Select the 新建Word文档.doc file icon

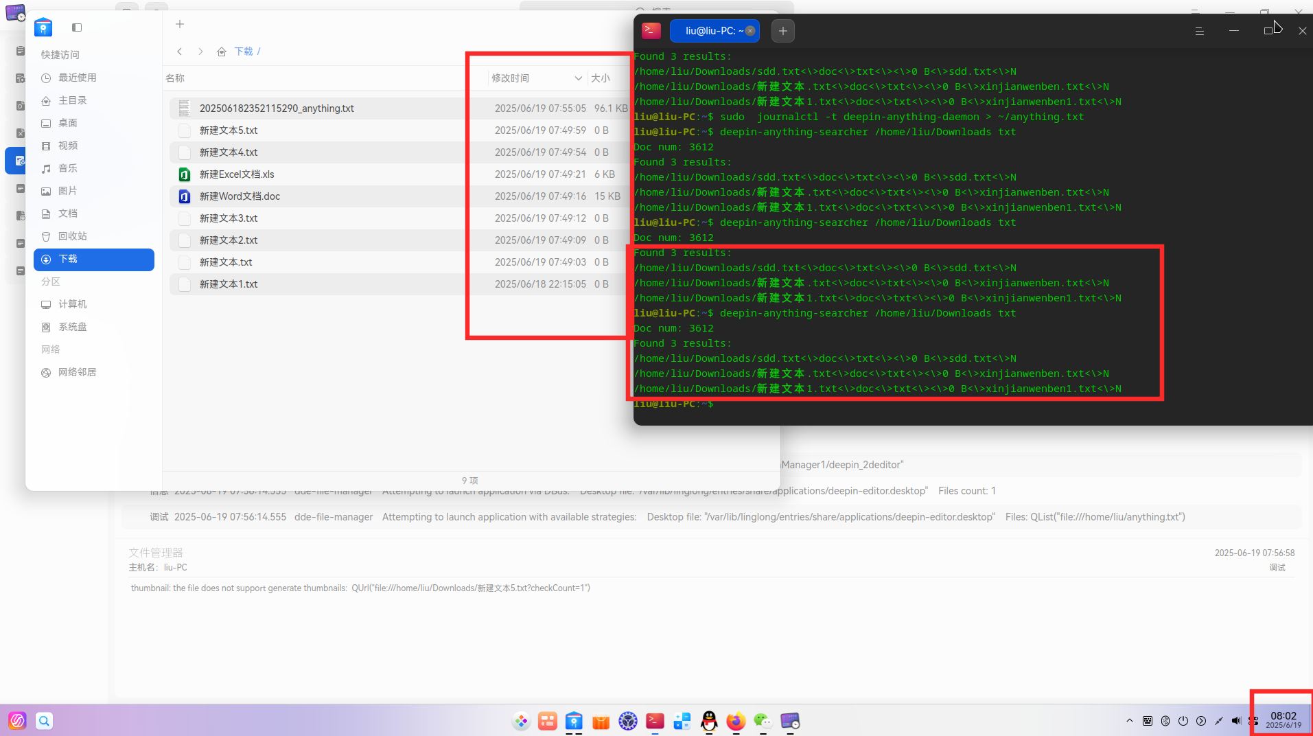point(185,196)
